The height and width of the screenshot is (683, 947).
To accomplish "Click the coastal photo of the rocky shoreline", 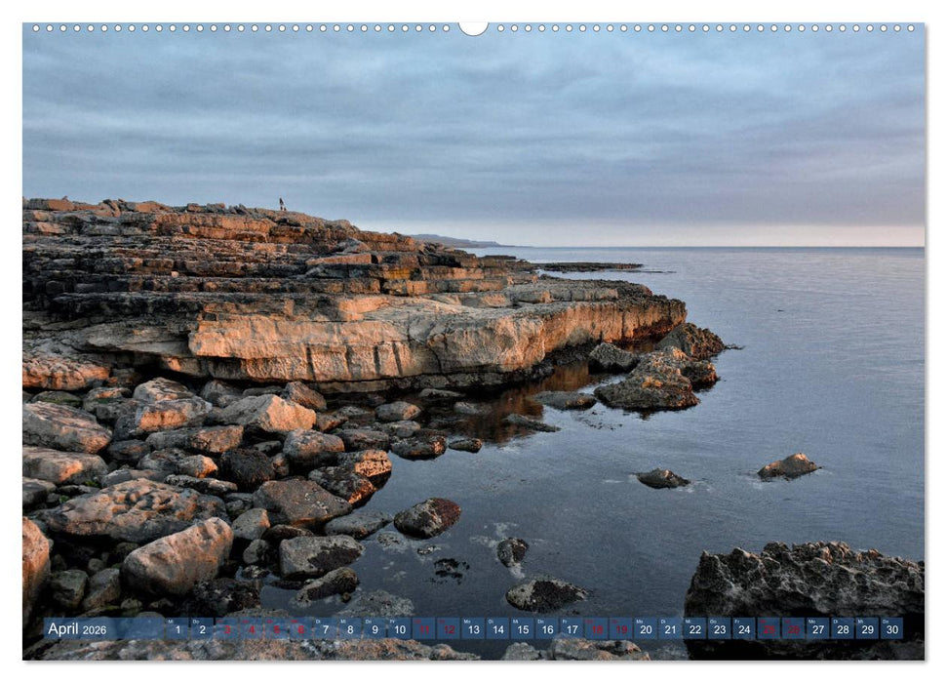I will (473, 341).
